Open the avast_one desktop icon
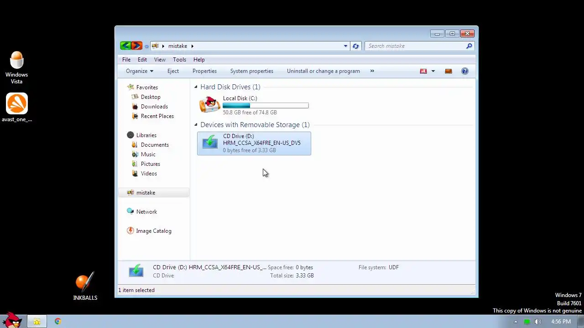The width and height of the screenshot is (584, 328). coord(17,108)
